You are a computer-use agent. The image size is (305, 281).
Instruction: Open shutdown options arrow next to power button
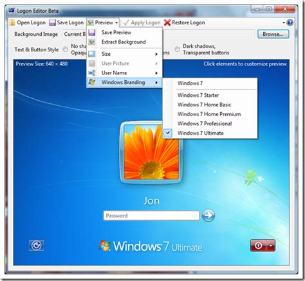click(x=271, y=246)
